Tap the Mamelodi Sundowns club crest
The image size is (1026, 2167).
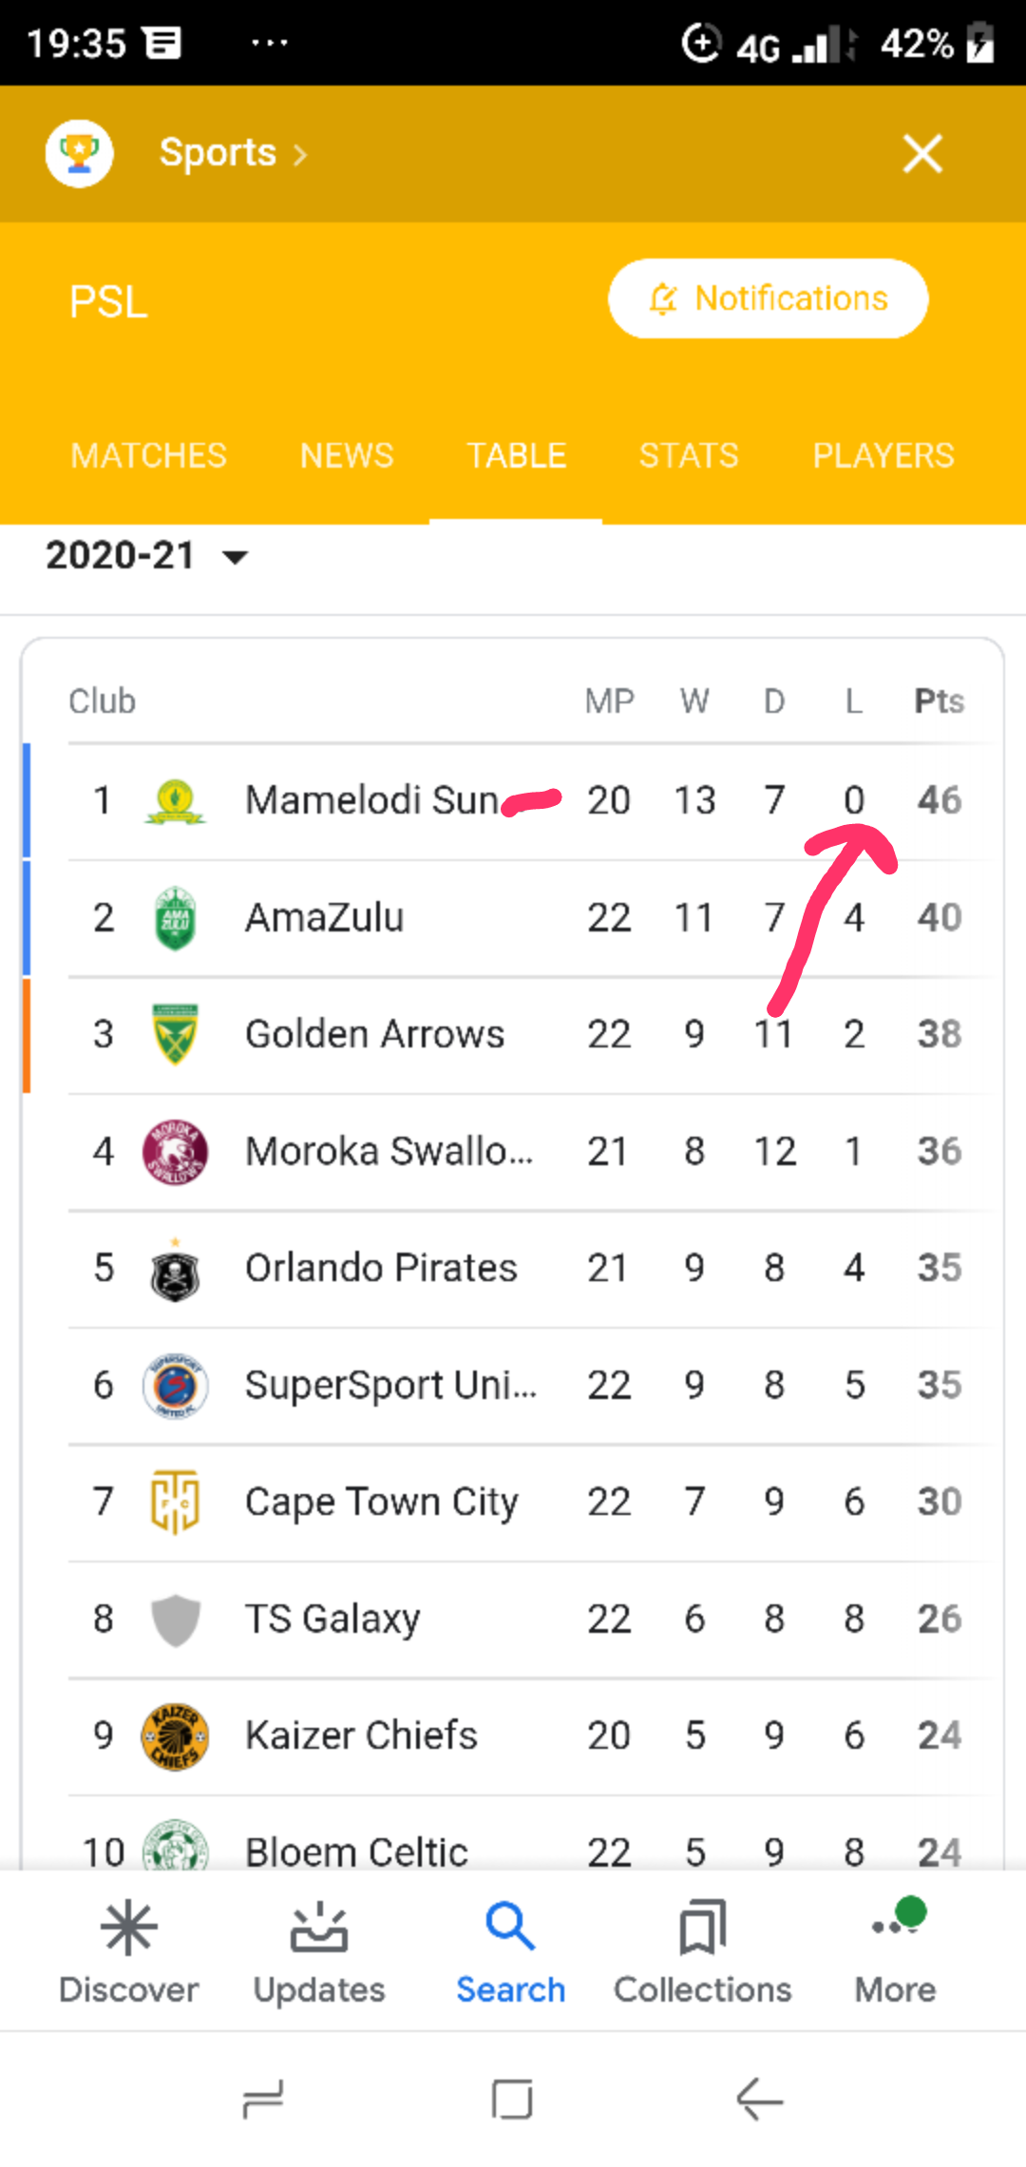[x=175, y=801]
